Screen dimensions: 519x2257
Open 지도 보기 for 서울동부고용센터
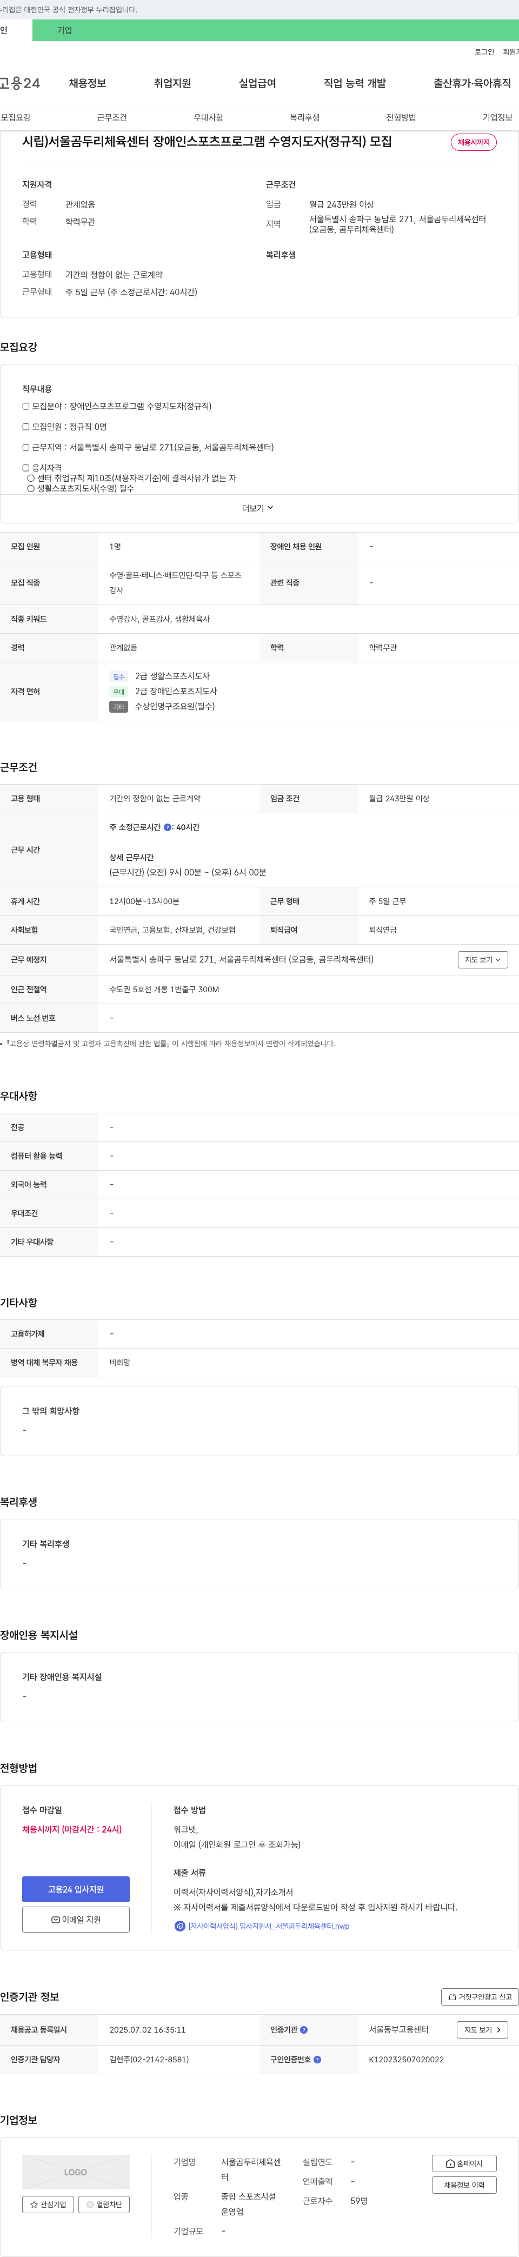(483, 2029)
